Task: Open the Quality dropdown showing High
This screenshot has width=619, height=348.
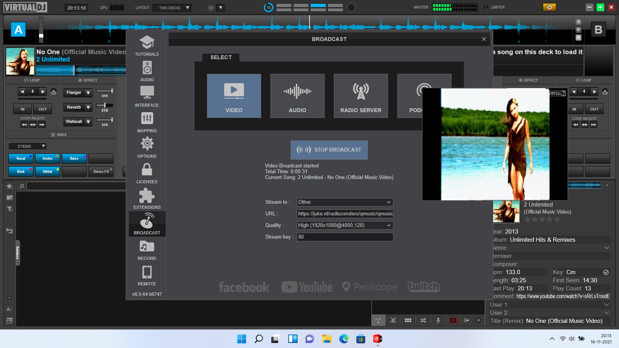Action: tap(345, 225)
